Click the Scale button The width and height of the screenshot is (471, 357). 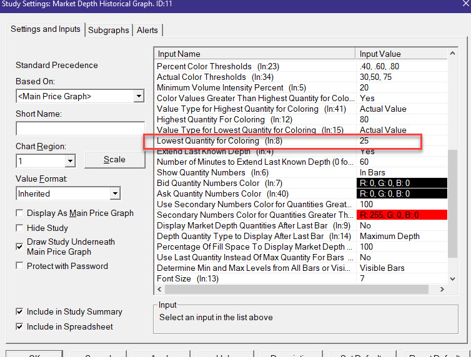click(114, 160)
